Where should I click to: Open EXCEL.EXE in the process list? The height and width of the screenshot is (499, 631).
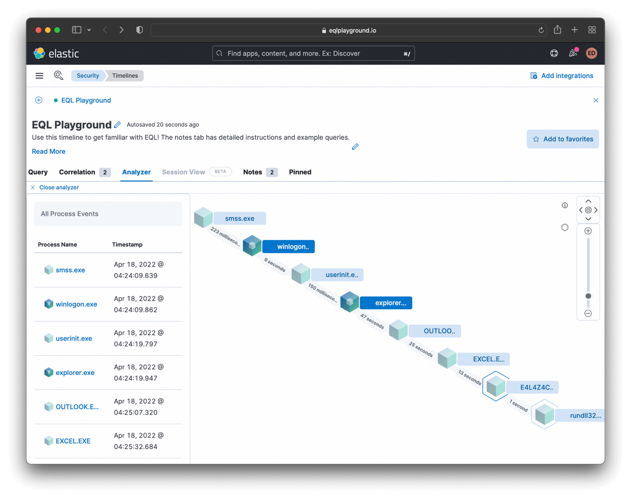73,441
